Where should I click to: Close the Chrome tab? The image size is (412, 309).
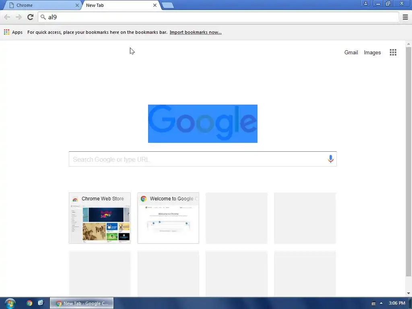click(77, 5)
